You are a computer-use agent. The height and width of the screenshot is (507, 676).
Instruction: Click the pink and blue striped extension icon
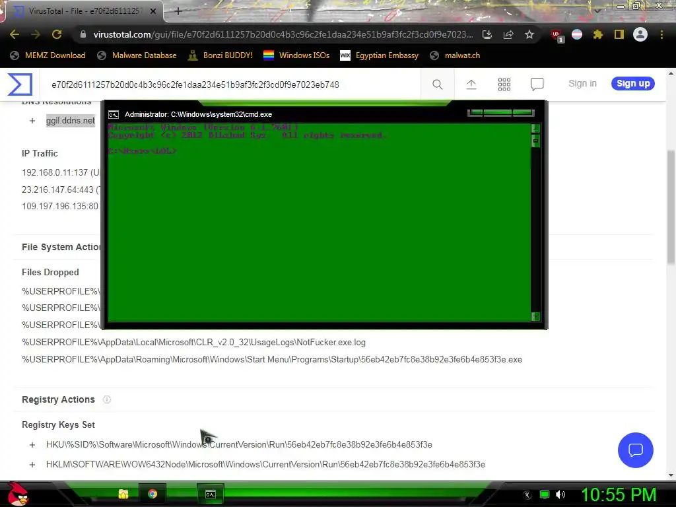point(577,34)
